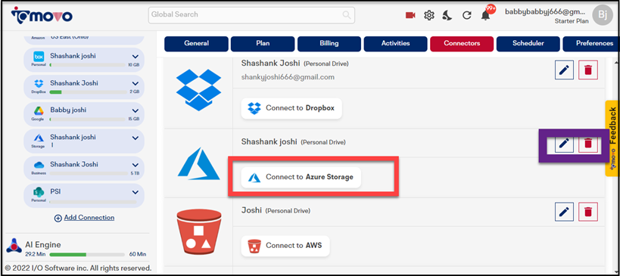Viewport: 620px width, 276px height.
Task: Edit the Azure Shashank joshi connector
Action: (564, 144)
